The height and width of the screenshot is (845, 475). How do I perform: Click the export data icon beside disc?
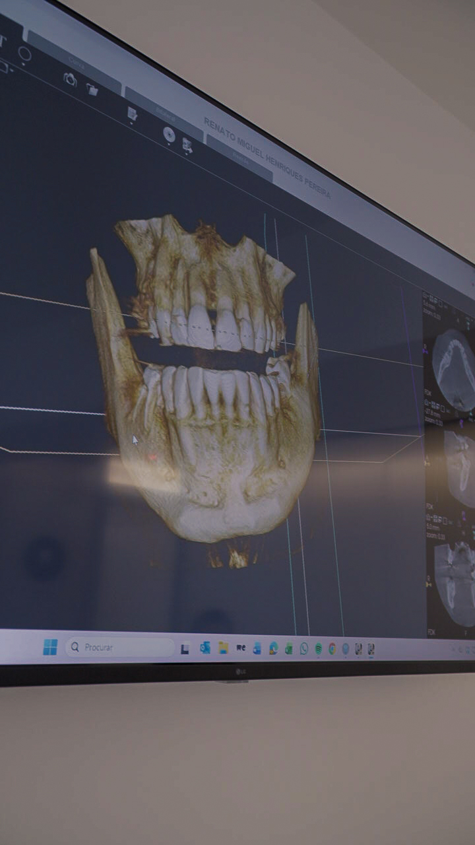pyautogui.click(x=187, y=145)
